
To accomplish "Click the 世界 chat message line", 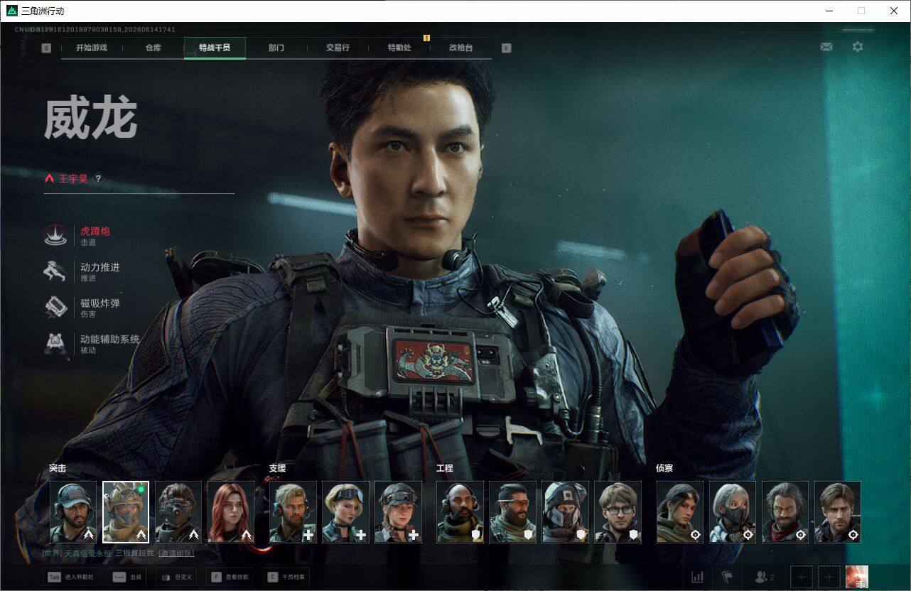I will pyautogui.click(x=118, y=553).
